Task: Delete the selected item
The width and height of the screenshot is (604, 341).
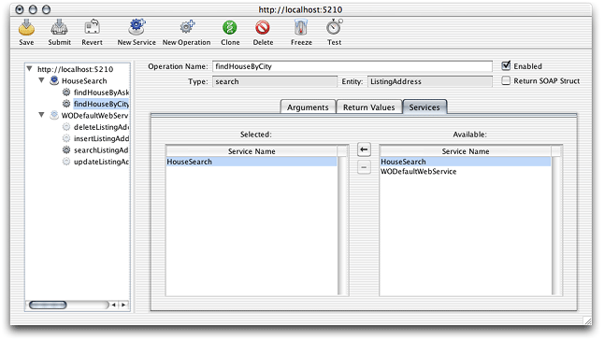Action: [263, 28]
